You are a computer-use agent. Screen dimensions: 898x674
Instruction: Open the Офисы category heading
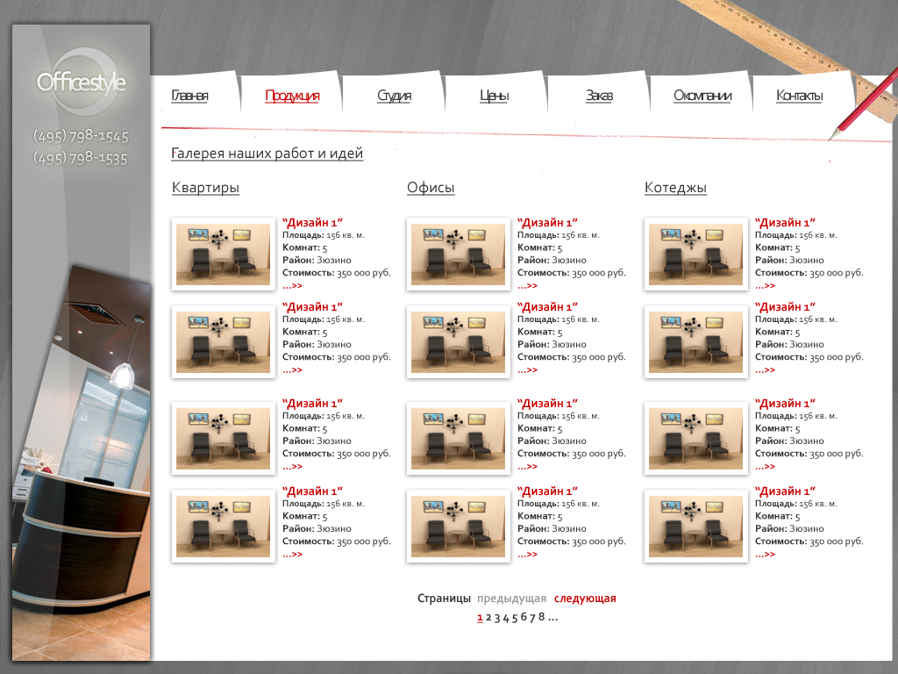coord(431,188)
